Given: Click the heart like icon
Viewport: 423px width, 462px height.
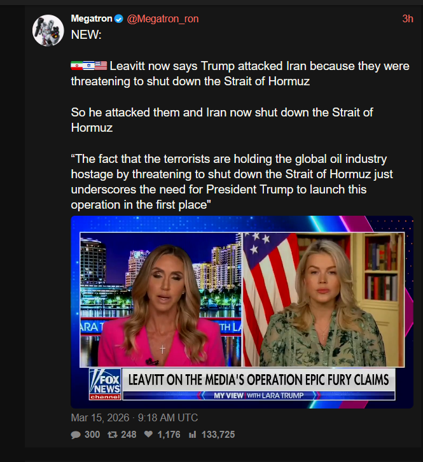Looking at the screenshot, I should tap(148, 434).
